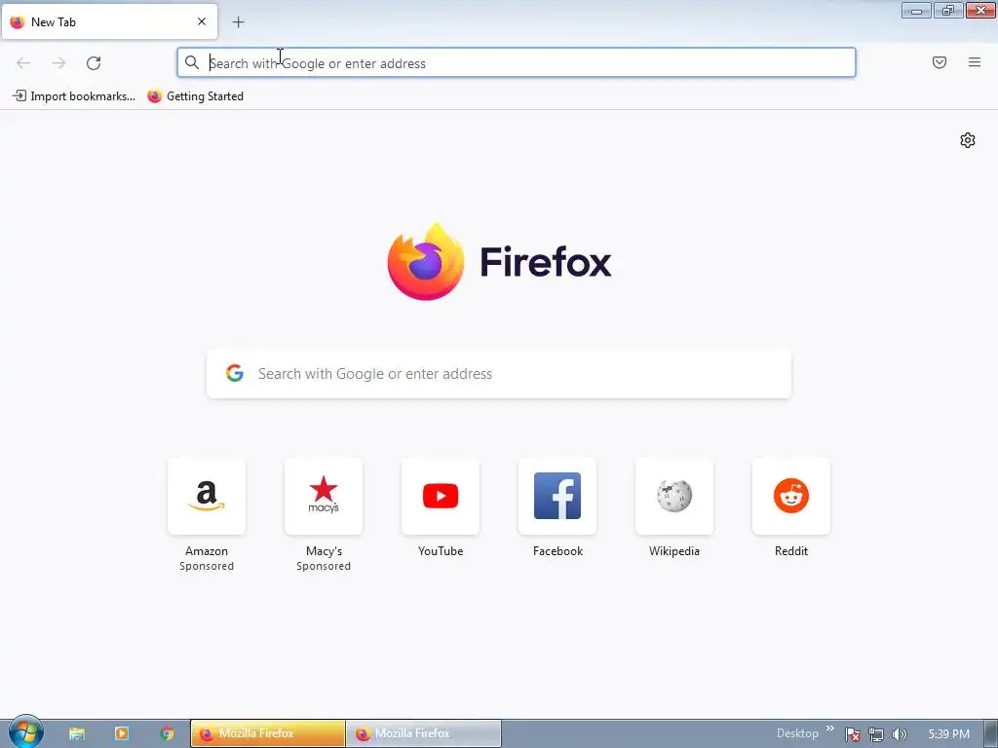This screenshot has height=748, width=998.
Task: Click the 5:39 PM system clock
Action: tap(948, 734)
